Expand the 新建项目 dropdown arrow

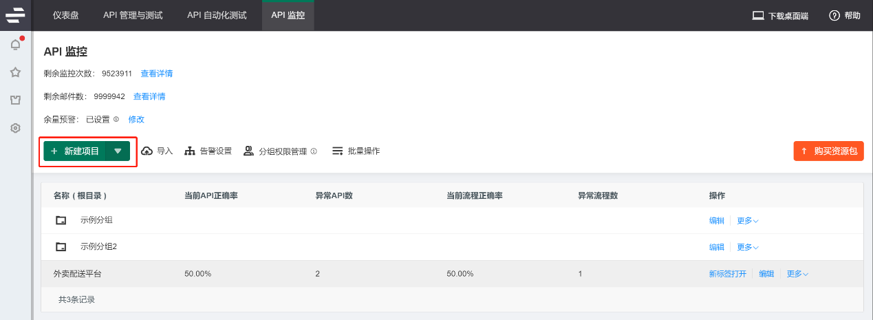pos(118,151)
